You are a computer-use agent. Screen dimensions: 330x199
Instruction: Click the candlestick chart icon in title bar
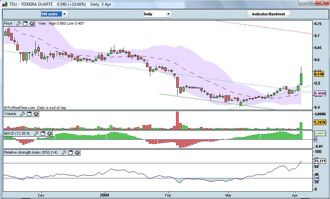coord(5,4)
